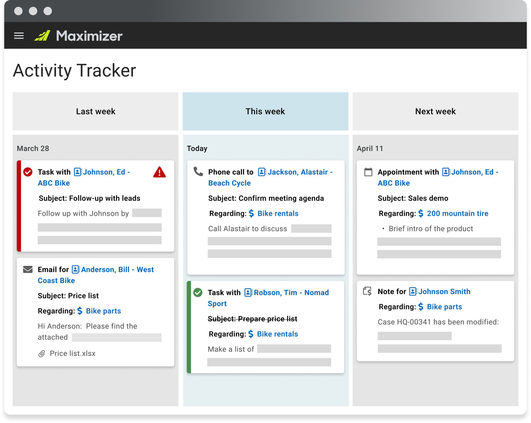This screenshot has height=423, width=531.
Task: Click the red warning triangle on the overdue task
Action: [x=159, y=173]
